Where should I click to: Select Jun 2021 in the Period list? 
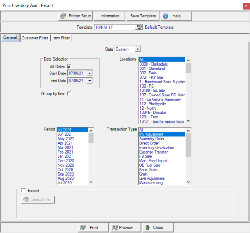coord(65,134)
